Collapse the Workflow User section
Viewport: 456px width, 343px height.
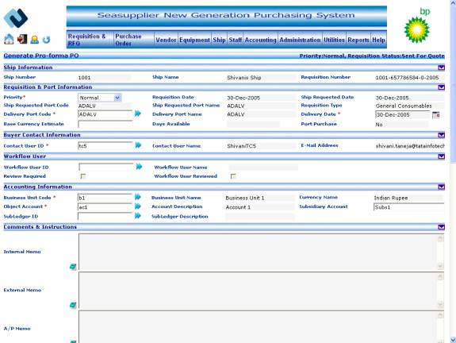pos(441,156)
